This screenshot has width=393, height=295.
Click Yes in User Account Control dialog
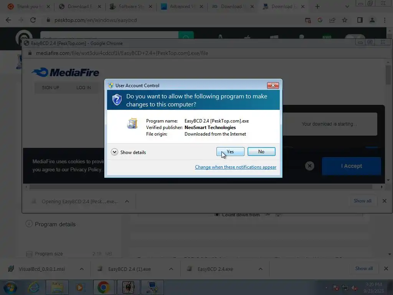pos(230,151)
